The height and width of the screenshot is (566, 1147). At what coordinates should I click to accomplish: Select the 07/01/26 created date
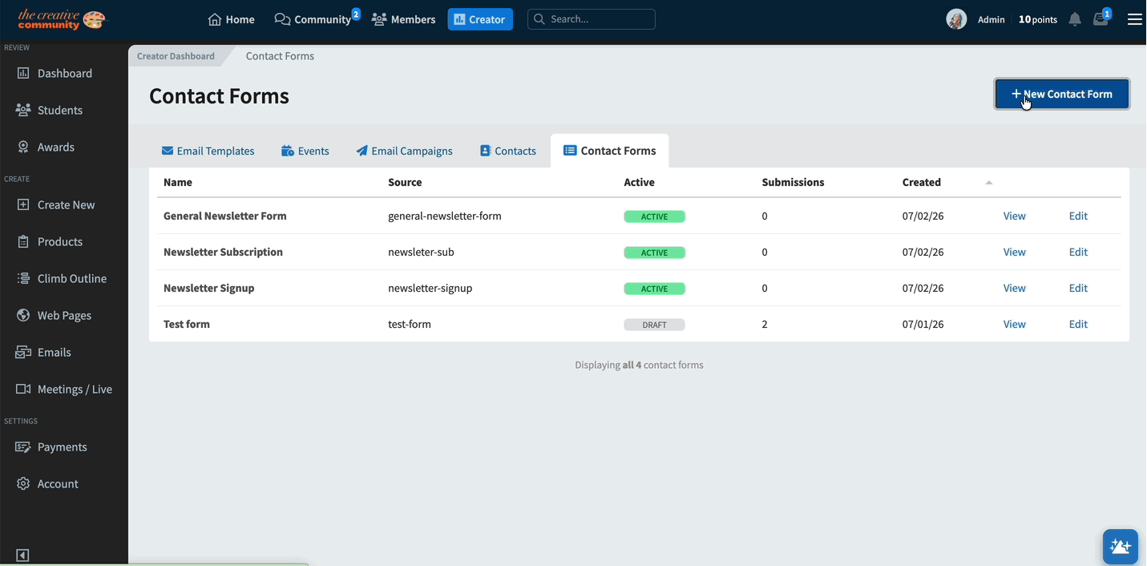point(923,324)
